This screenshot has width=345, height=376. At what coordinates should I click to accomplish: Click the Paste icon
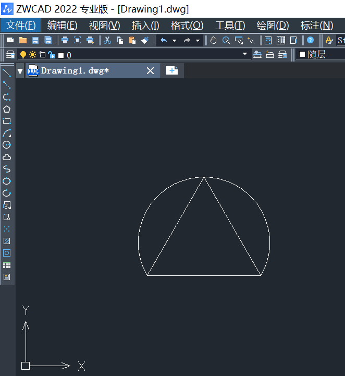[x=132, y=40]
